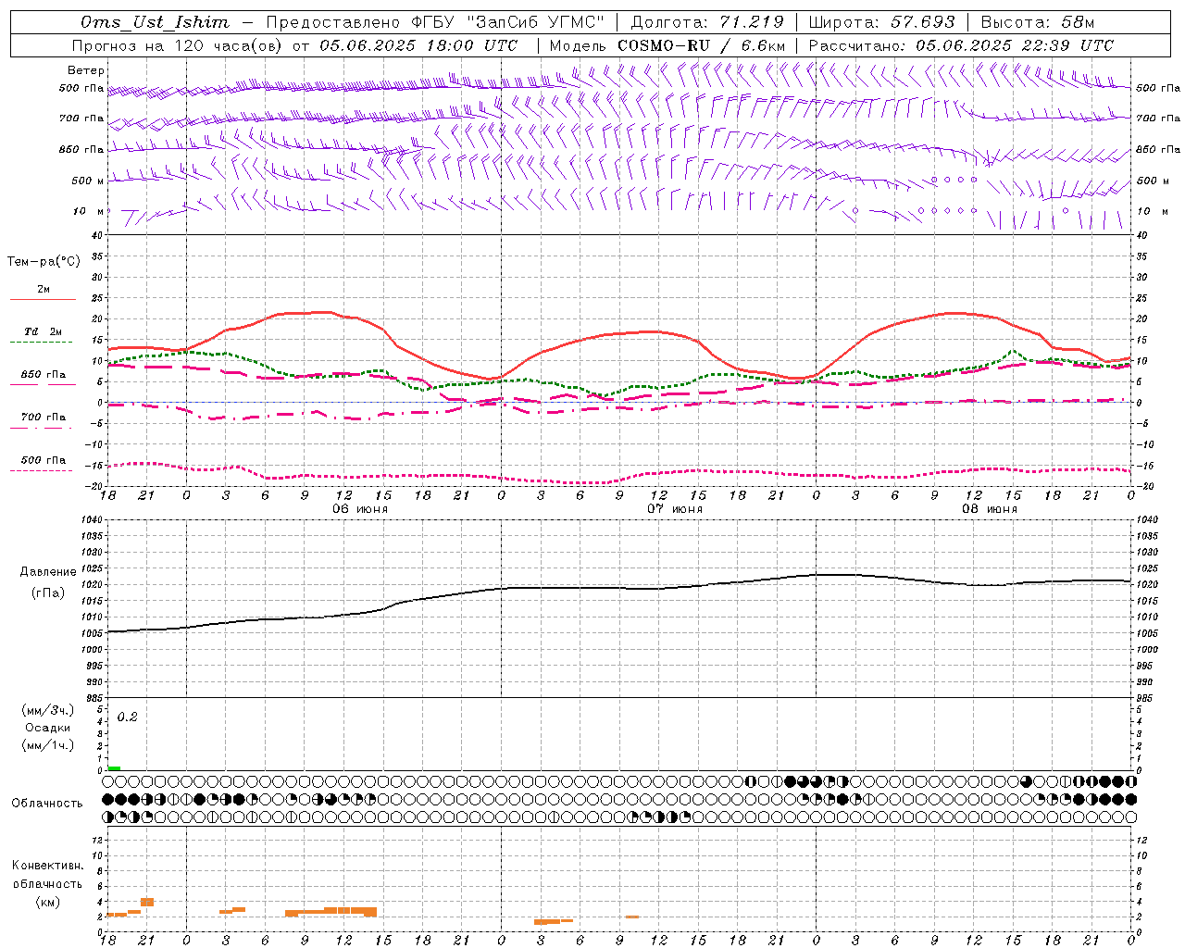Image resolution: width=1185 pixels, height=948 pixels.
Task: Click the orange convective bar on 07 июня 3–6h
Action: click(554, 921)
